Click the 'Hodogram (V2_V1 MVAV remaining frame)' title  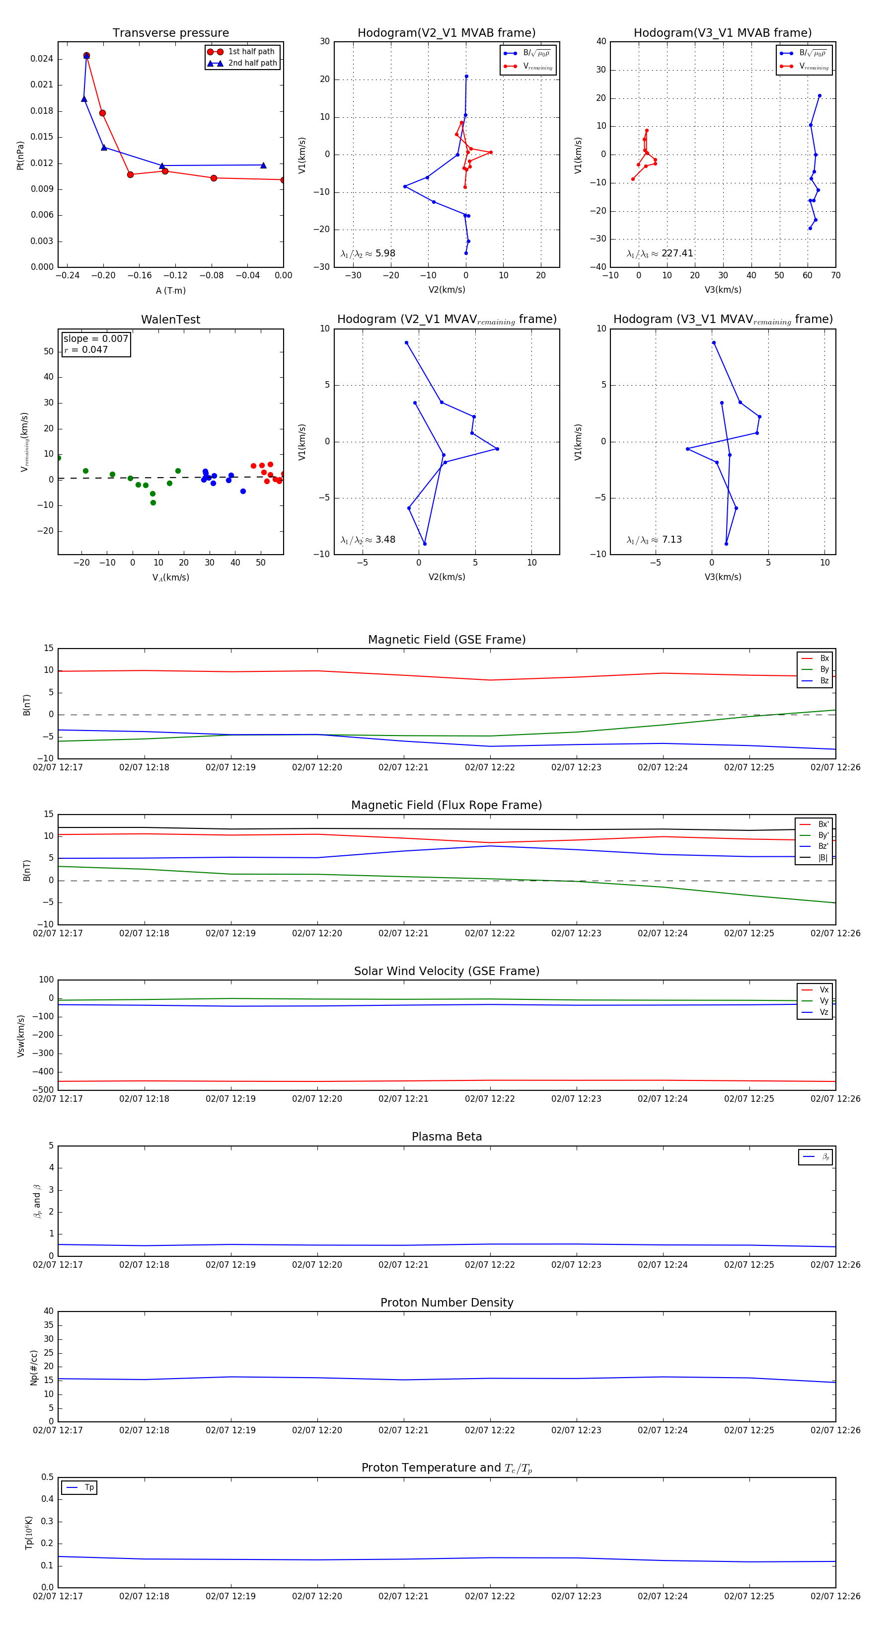(x=447, y=320)
